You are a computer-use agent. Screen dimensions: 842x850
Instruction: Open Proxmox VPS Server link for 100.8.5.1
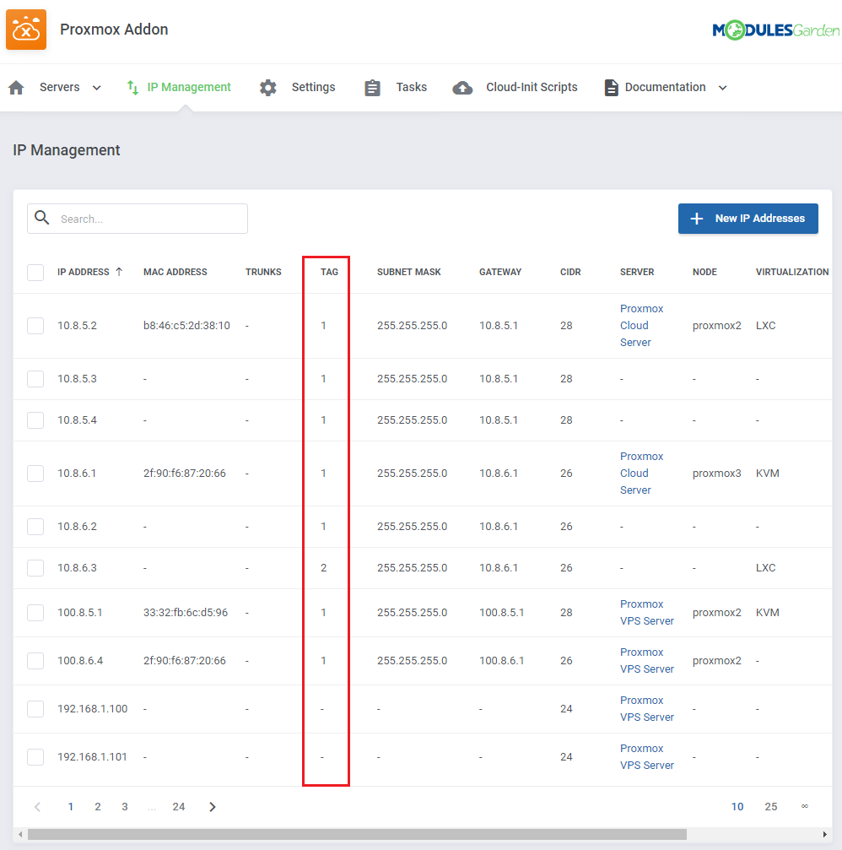[x=647, y=613]
